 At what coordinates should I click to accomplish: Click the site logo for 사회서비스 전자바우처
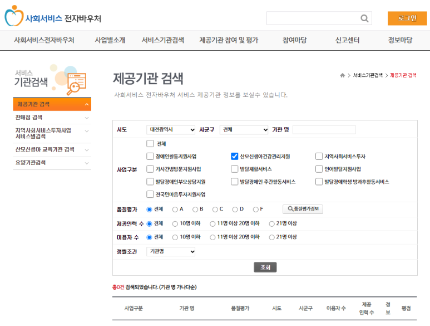click(53, 16)
